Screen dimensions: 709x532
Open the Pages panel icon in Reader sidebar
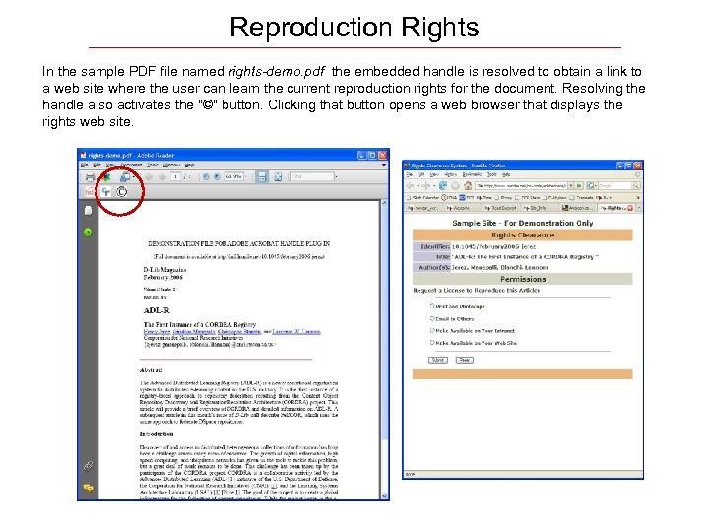point(89,211)
